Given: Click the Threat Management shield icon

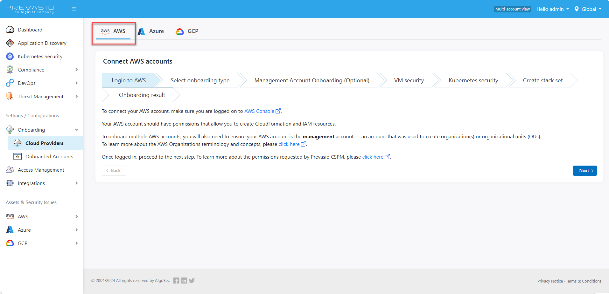Looking at the screenshot, I should 10,96.
